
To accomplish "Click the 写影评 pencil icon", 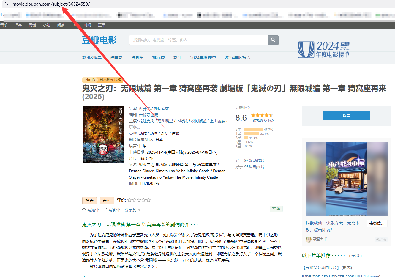I will point(105,210).
